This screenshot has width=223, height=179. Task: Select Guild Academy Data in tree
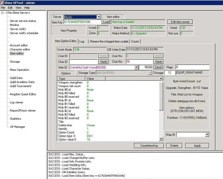coord(22,82)
